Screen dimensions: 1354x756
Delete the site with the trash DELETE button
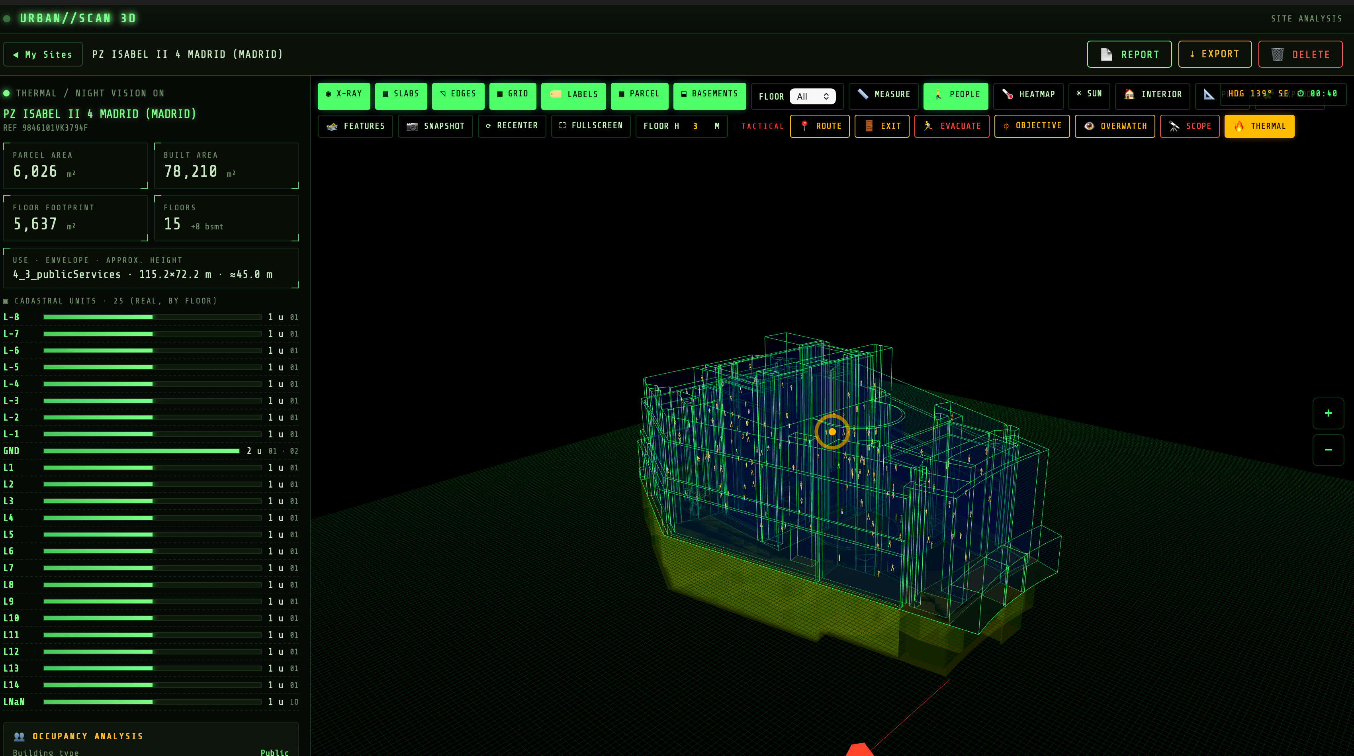[1300, 54]
